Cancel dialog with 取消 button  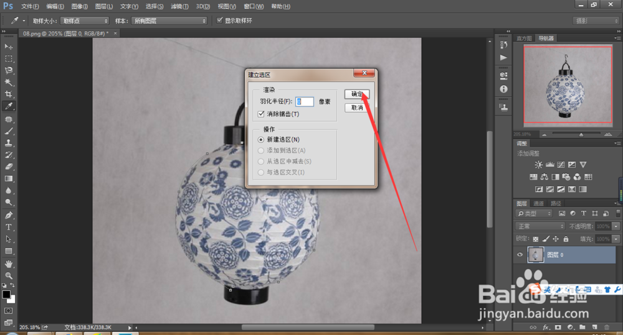pos(357,108)
